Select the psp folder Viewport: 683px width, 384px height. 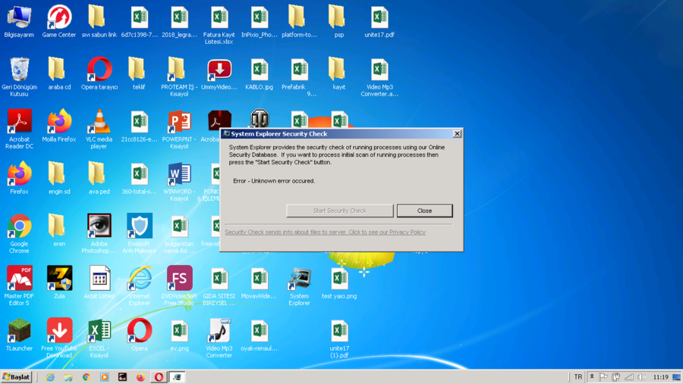(339, 22)
